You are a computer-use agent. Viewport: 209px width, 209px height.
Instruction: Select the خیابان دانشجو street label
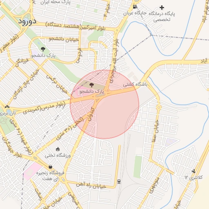[64, 39]
